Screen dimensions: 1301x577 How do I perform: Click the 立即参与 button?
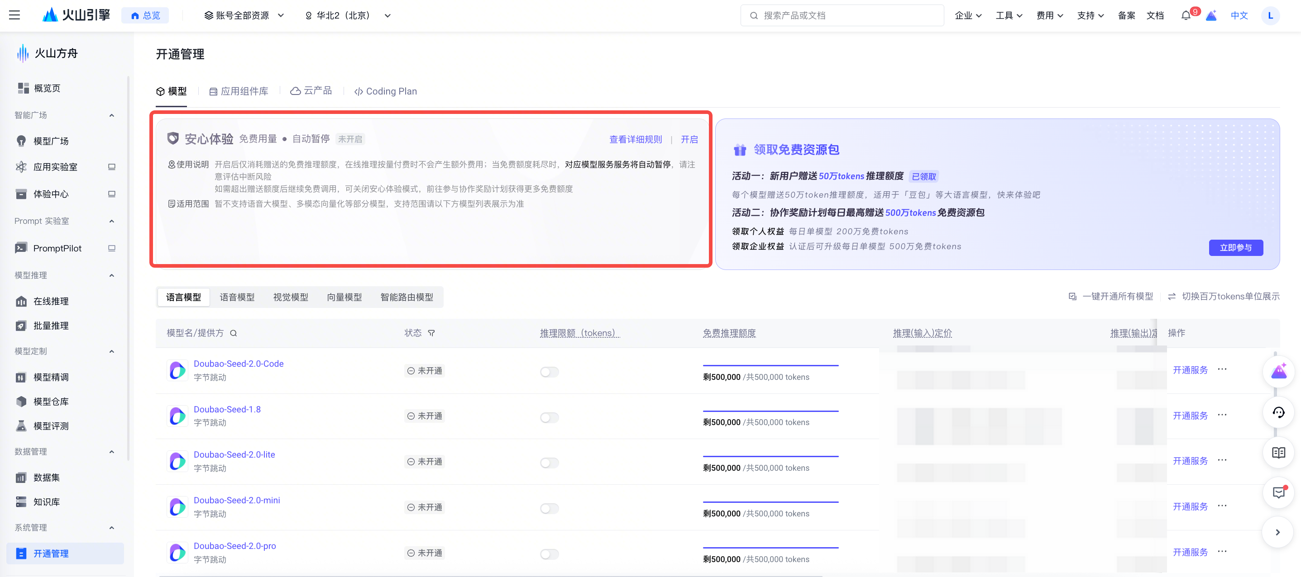[x=1235, y=248]
